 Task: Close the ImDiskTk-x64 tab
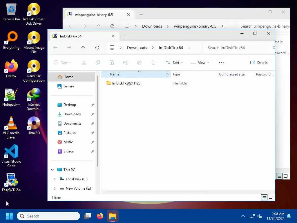click(113, 36)
